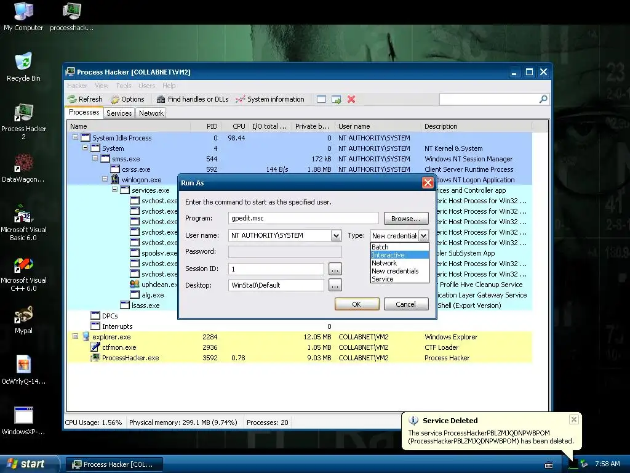The image size is (630, 473).
Task: Launch Microsoft Visual Basic 6.0 shortcut
Action: tap(23, 222)
